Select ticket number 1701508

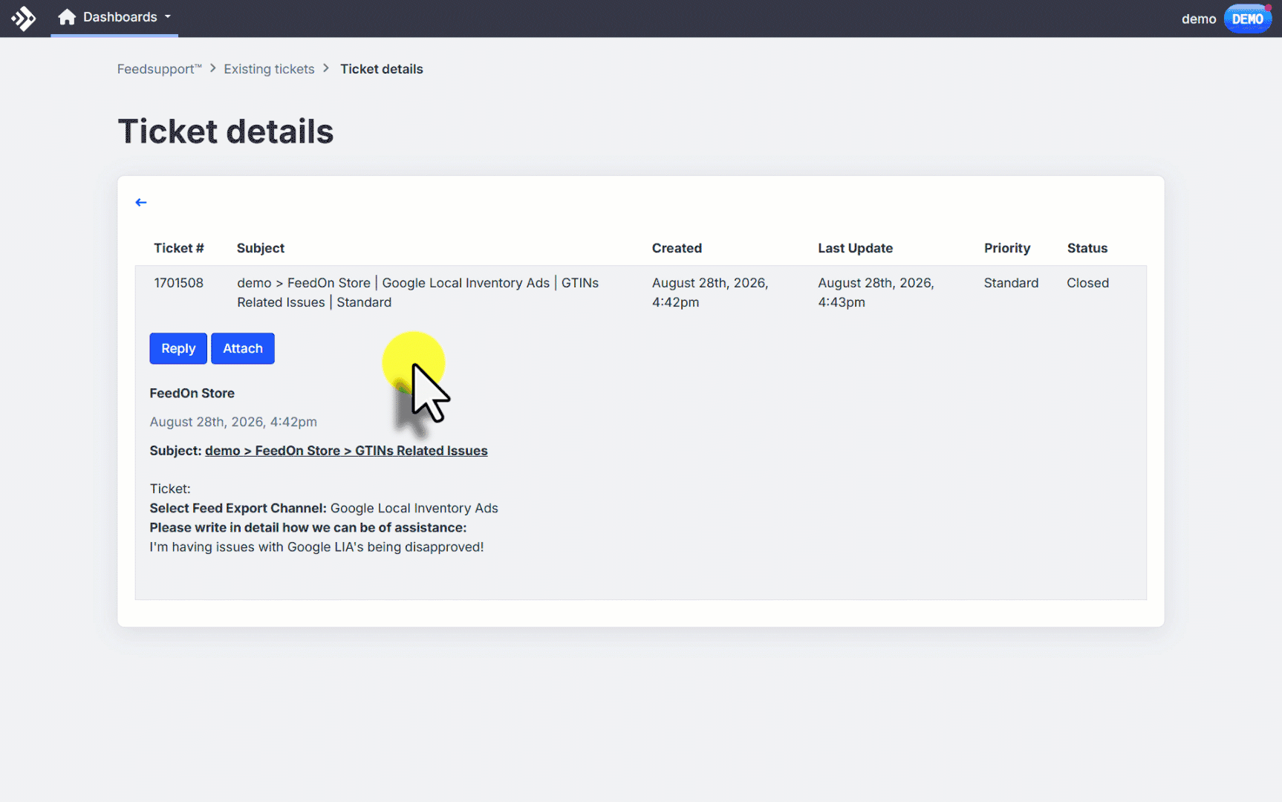click(x=178, y=283)
